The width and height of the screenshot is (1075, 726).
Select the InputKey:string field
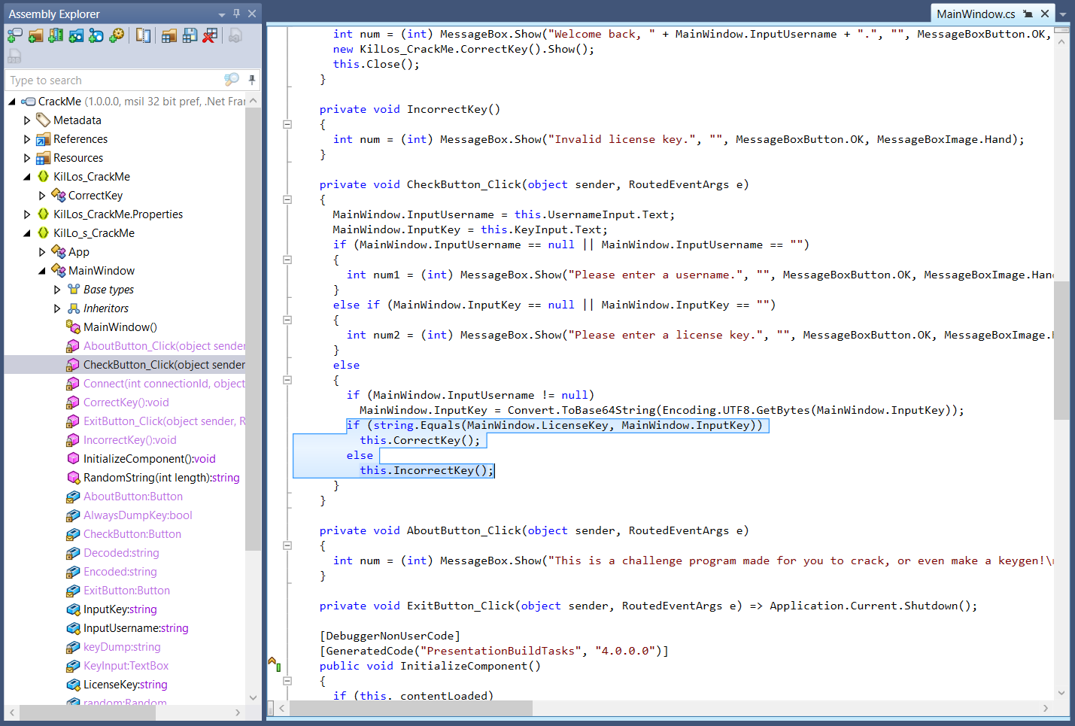click(x=120, y=609)
